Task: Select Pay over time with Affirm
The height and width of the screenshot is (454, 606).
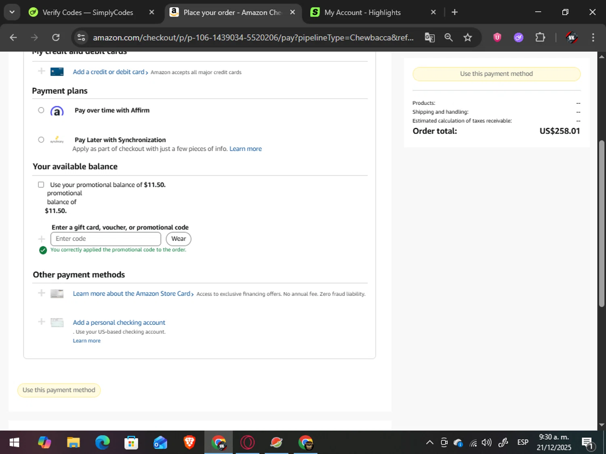Action: pyautogui.click(x=41, y=110)
